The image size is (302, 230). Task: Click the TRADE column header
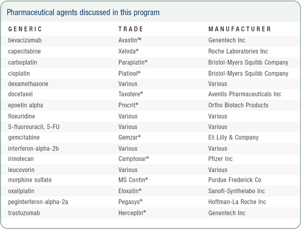131,29
